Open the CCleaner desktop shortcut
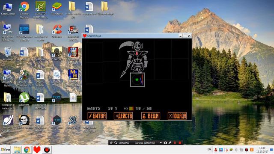Image resolution: width=274 pixels, height=154 pixels. pos(57,31)
